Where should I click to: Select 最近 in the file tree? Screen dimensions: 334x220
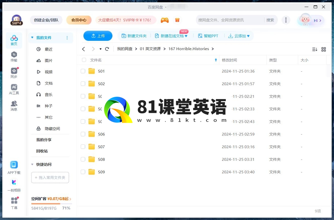(49, 49)
